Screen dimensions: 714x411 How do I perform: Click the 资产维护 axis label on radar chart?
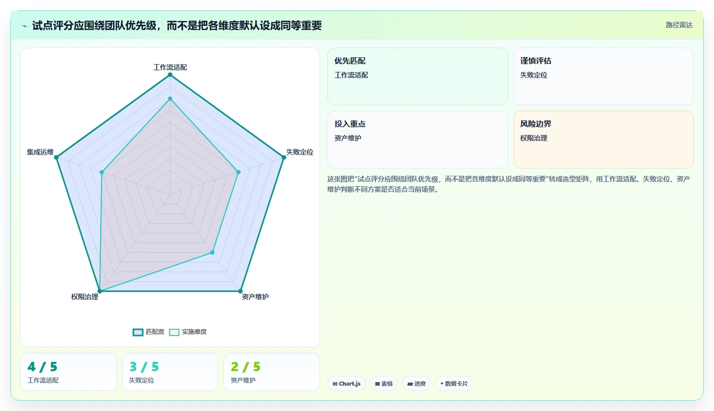pos(255,297)
